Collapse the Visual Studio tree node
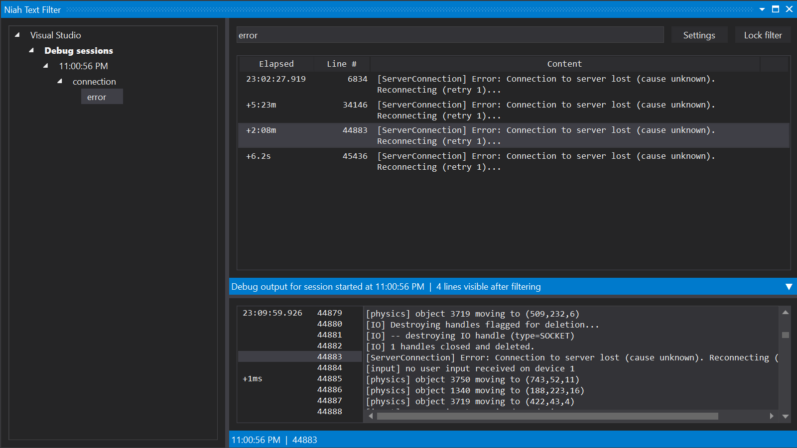 (16, 35)
